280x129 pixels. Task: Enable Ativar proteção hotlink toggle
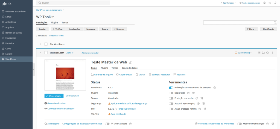171,109
